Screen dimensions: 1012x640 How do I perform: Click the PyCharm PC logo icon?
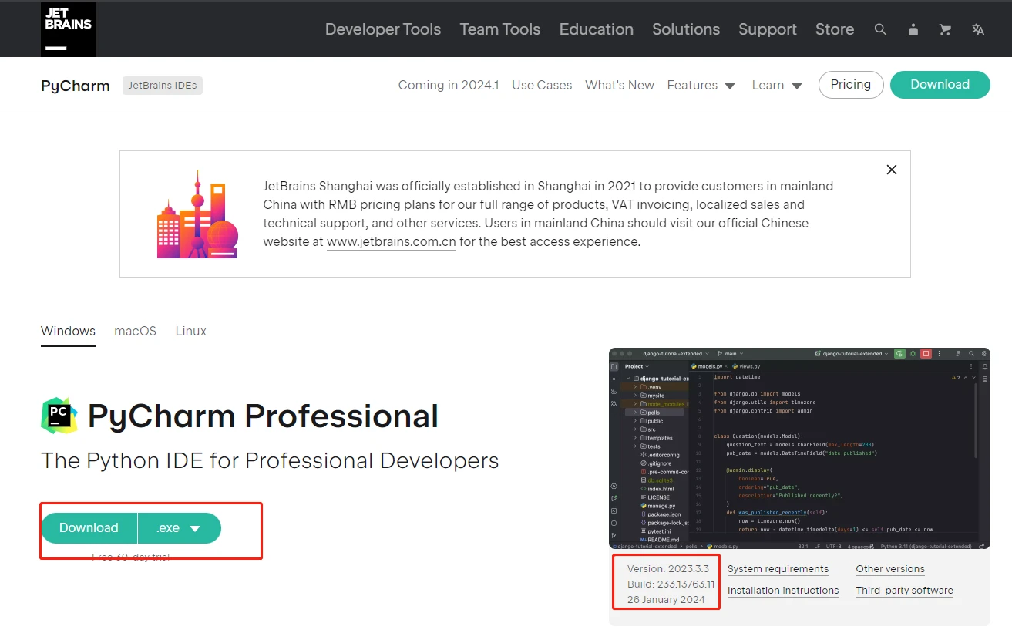coord(59,416)
